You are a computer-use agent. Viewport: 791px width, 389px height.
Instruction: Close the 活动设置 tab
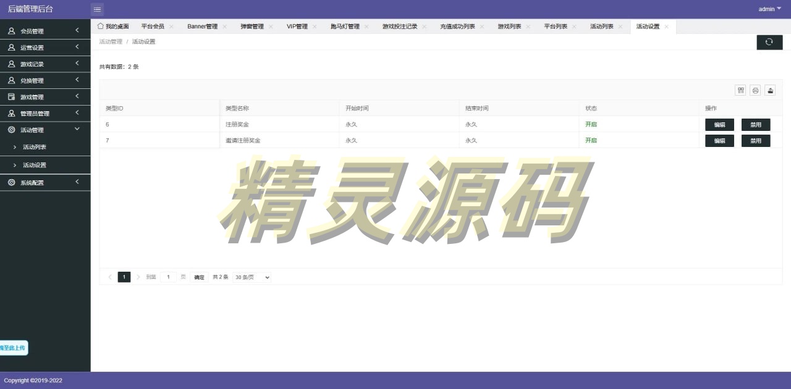[x=667, y=27]
